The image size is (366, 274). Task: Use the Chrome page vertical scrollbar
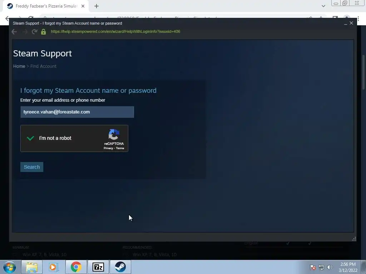coord(363,72)
